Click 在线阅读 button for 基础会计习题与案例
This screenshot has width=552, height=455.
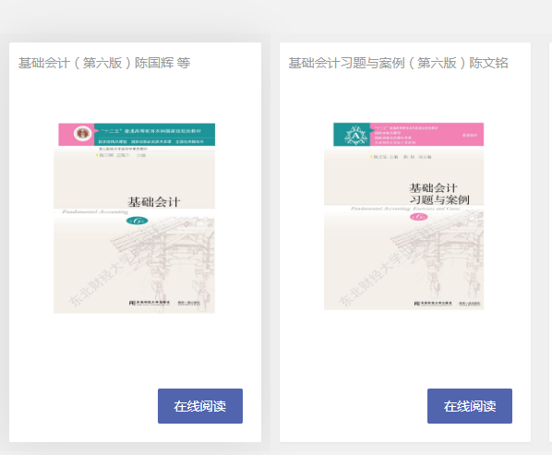coord(470,406)
